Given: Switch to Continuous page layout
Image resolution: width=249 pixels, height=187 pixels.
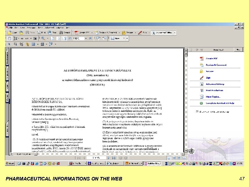Looking at the screenshot, I should 174,158.
